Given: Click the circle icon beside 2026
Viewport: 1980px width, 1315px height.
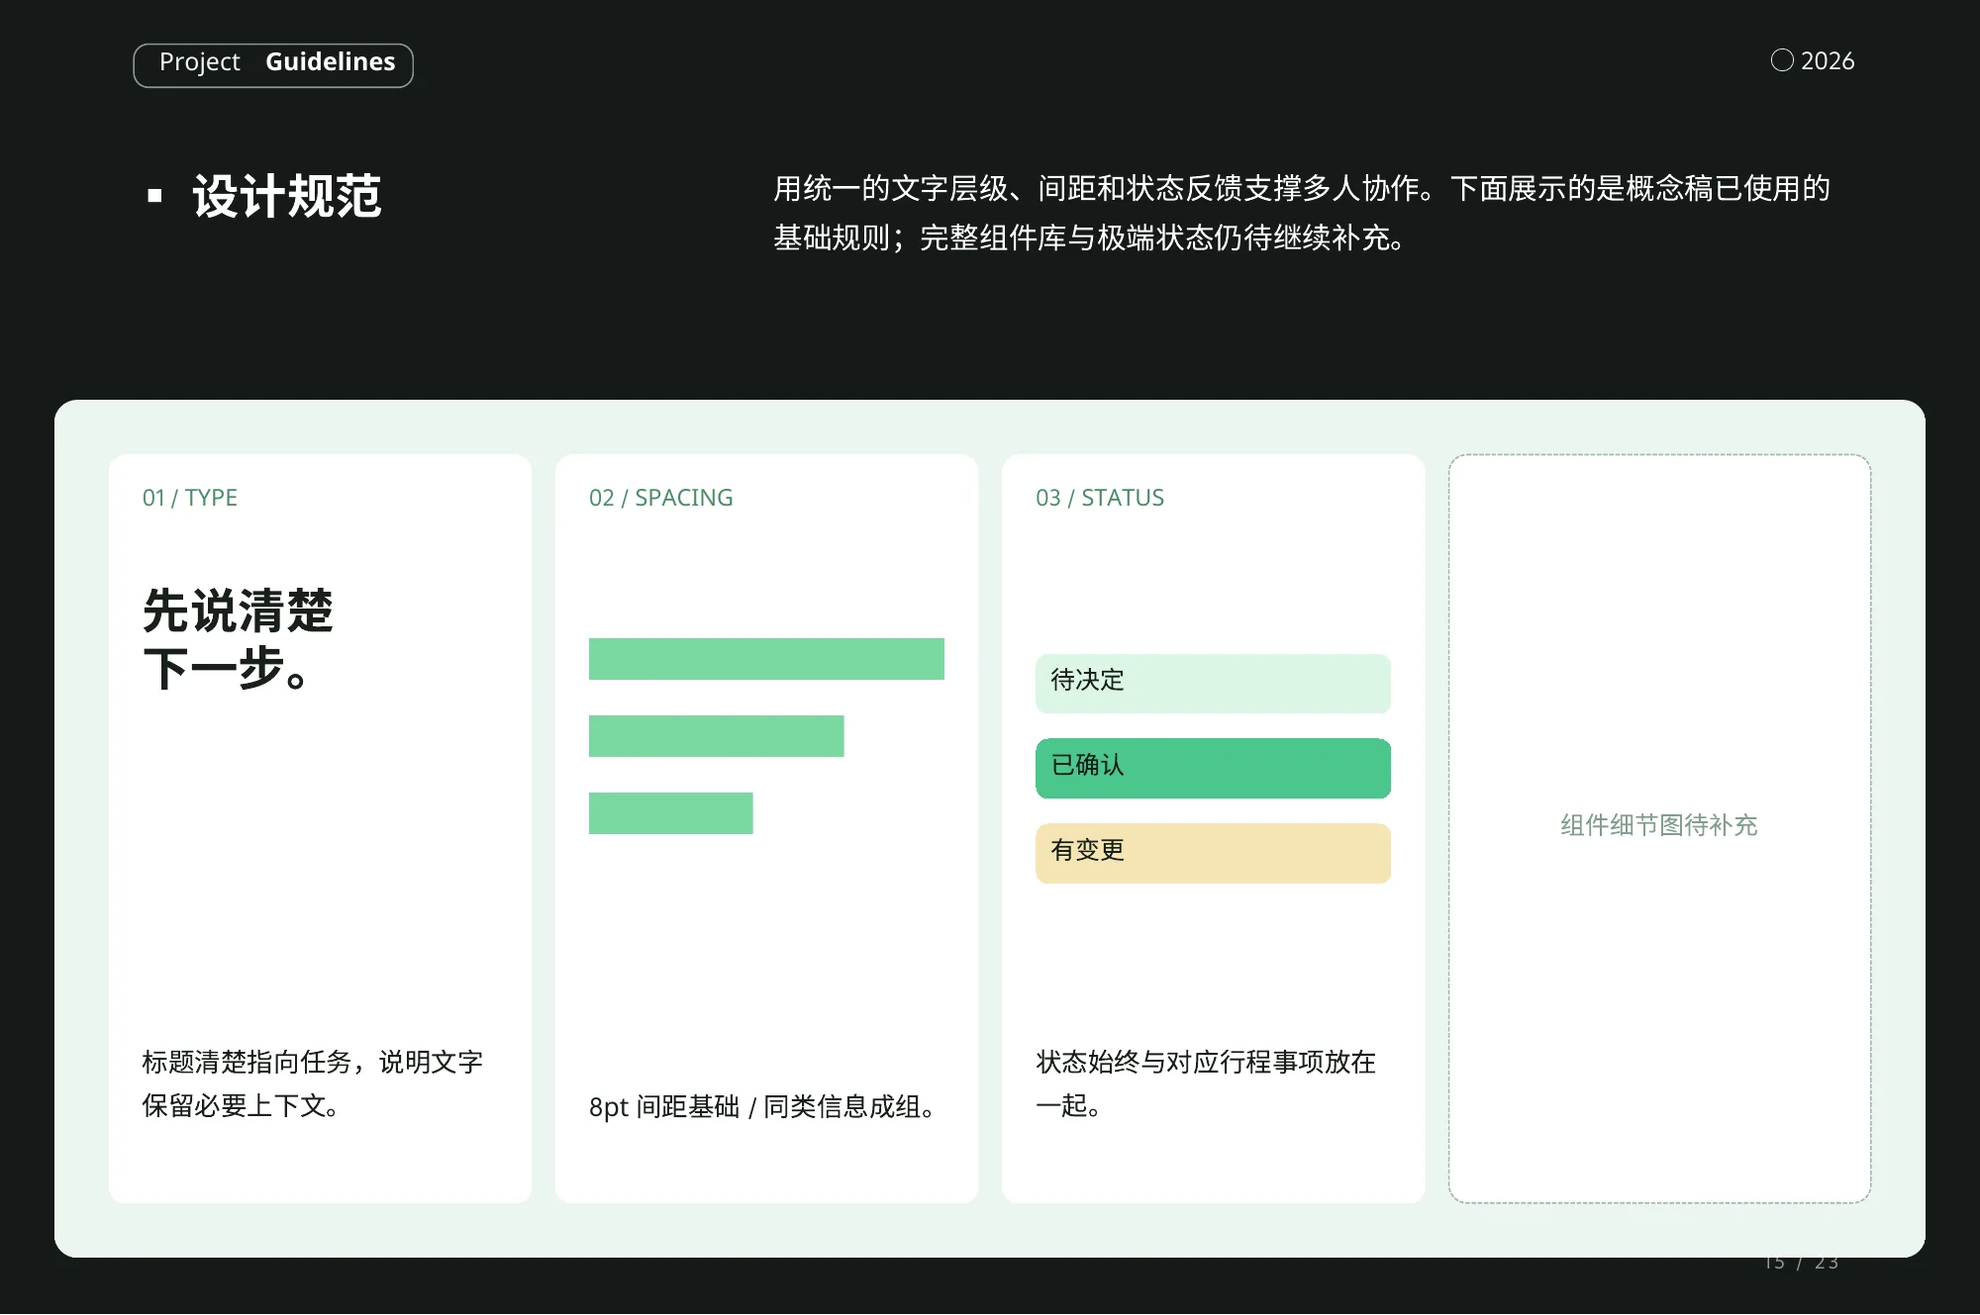Looking at the screenshot, I should tap(1782, 60).
